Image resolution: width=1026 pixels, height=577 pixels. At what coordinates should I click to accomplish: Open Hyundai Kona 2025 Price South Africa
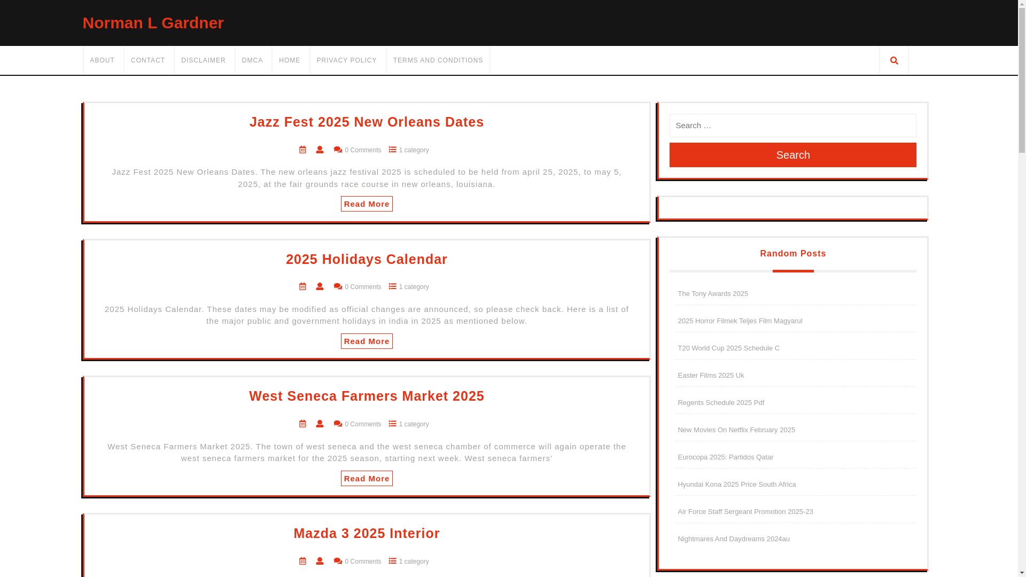[737, 485]
